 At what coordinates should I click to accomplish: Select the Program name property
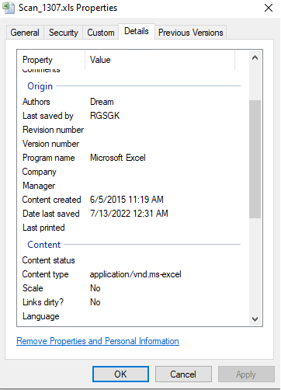[49, 158]
